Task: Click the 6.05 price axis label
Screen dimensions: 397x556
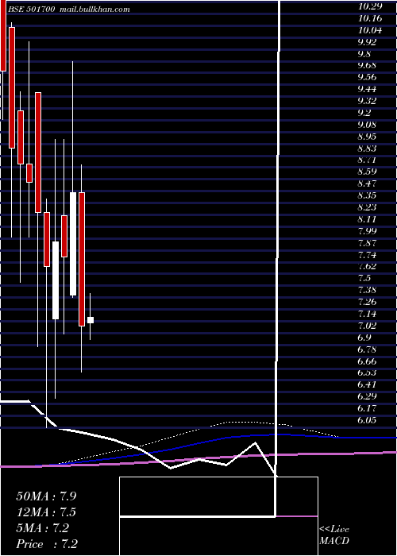Action: click(367, 420)
